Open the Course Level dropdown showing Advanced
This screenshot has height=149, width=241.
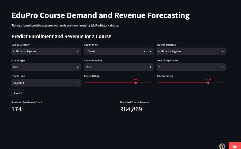click(x=46, y=83)
